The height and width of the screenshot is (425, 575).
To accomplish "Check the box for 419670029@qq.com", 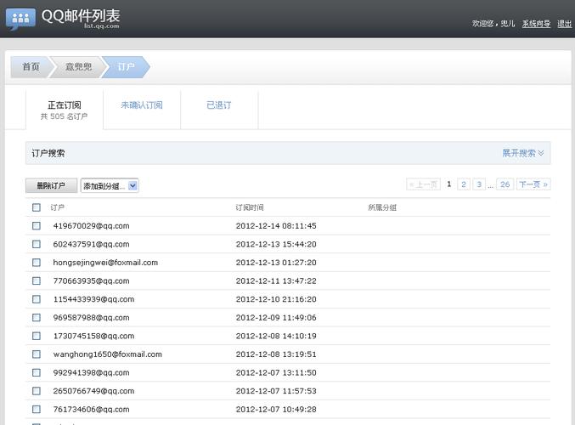I will 37,226.
